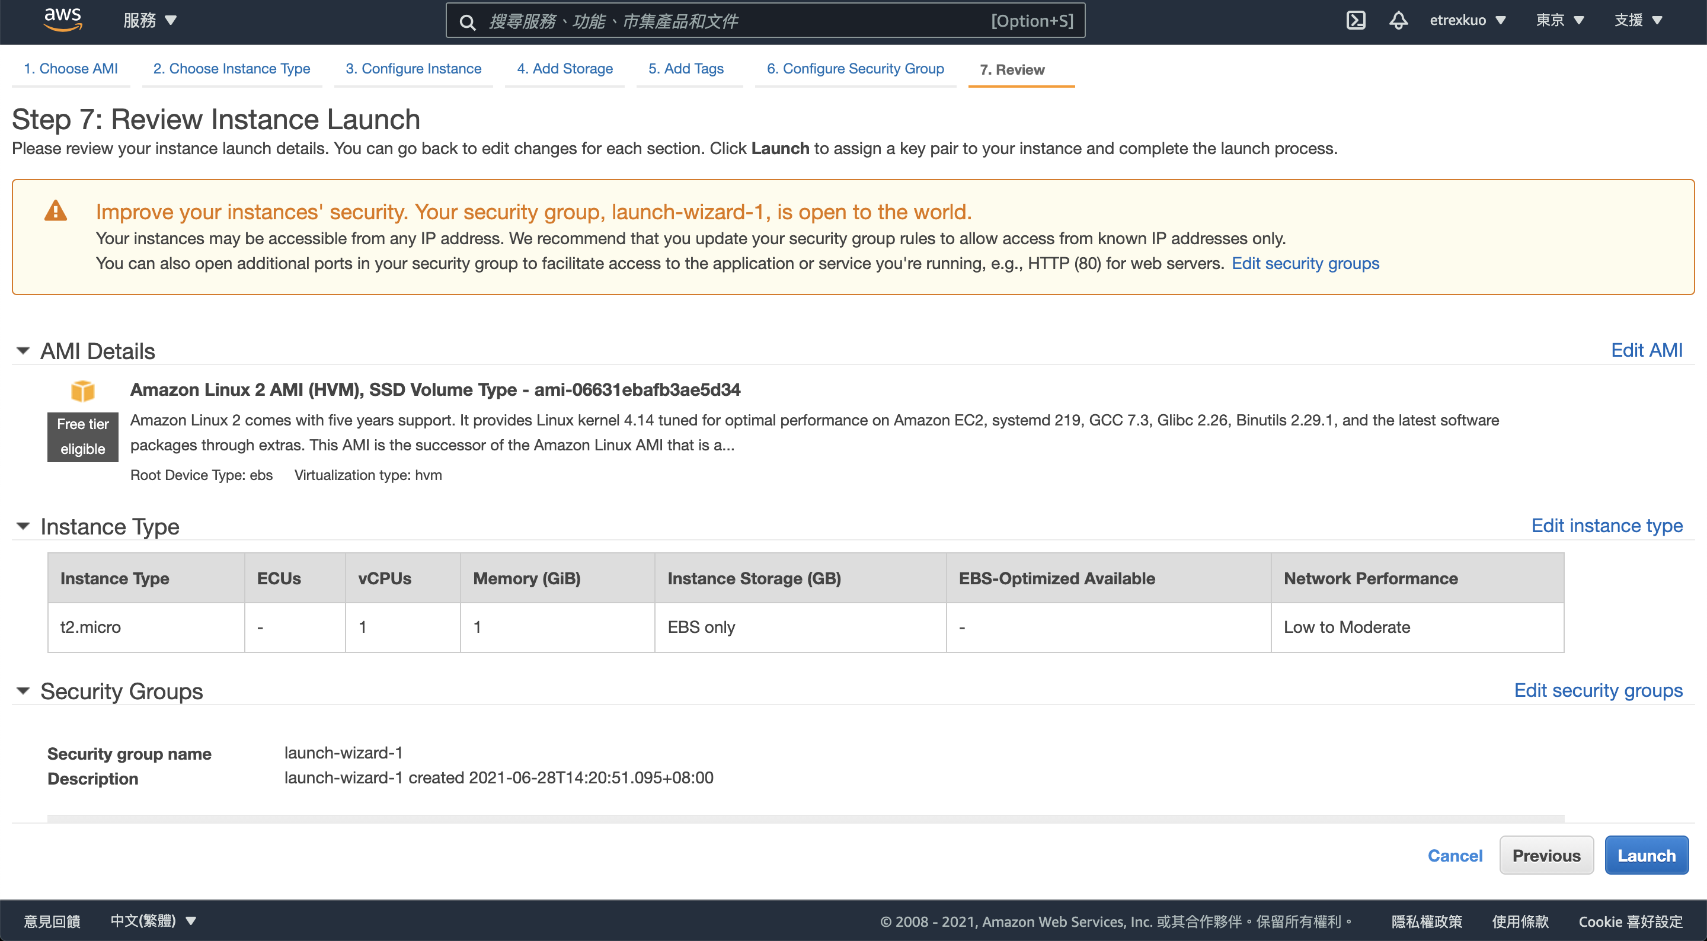1707x941 pixels.
Task: Open the 支援 support dropdown
Action: 1638,21
